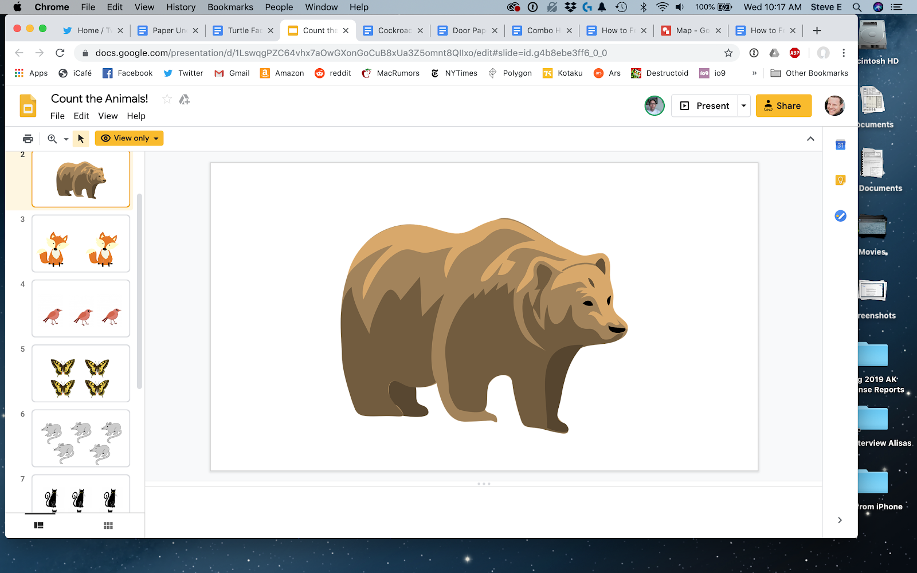Open the Other Bookmarks folder
917x573 pixels.
809,73
